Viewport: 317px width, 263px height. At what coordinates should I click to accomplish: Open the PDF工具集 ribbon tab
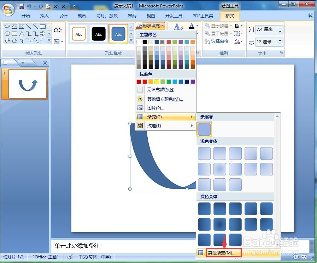click(x=203, y=16)
